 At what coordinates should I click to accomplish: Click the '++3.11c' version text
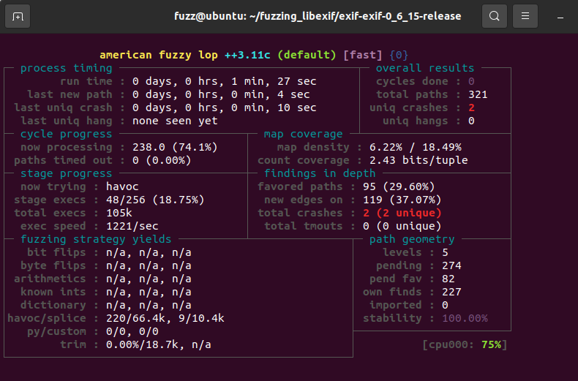click(x=247, y=56)
